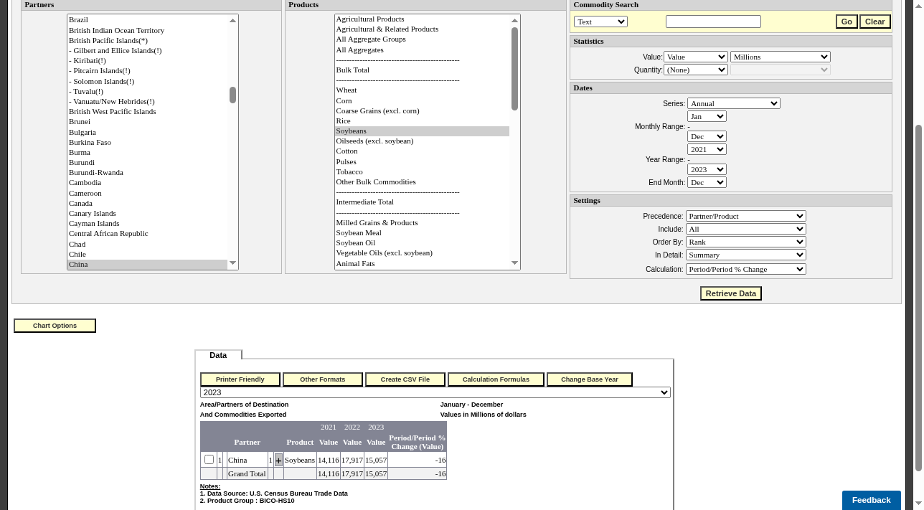
Task: Select China in Partners list
Action: coord(147,265)
